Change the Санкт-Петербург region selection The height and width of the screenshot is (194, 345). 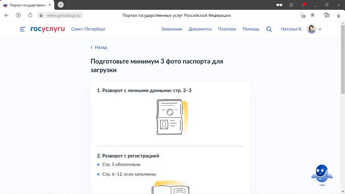pyautogui.click(x=88, y=29)
